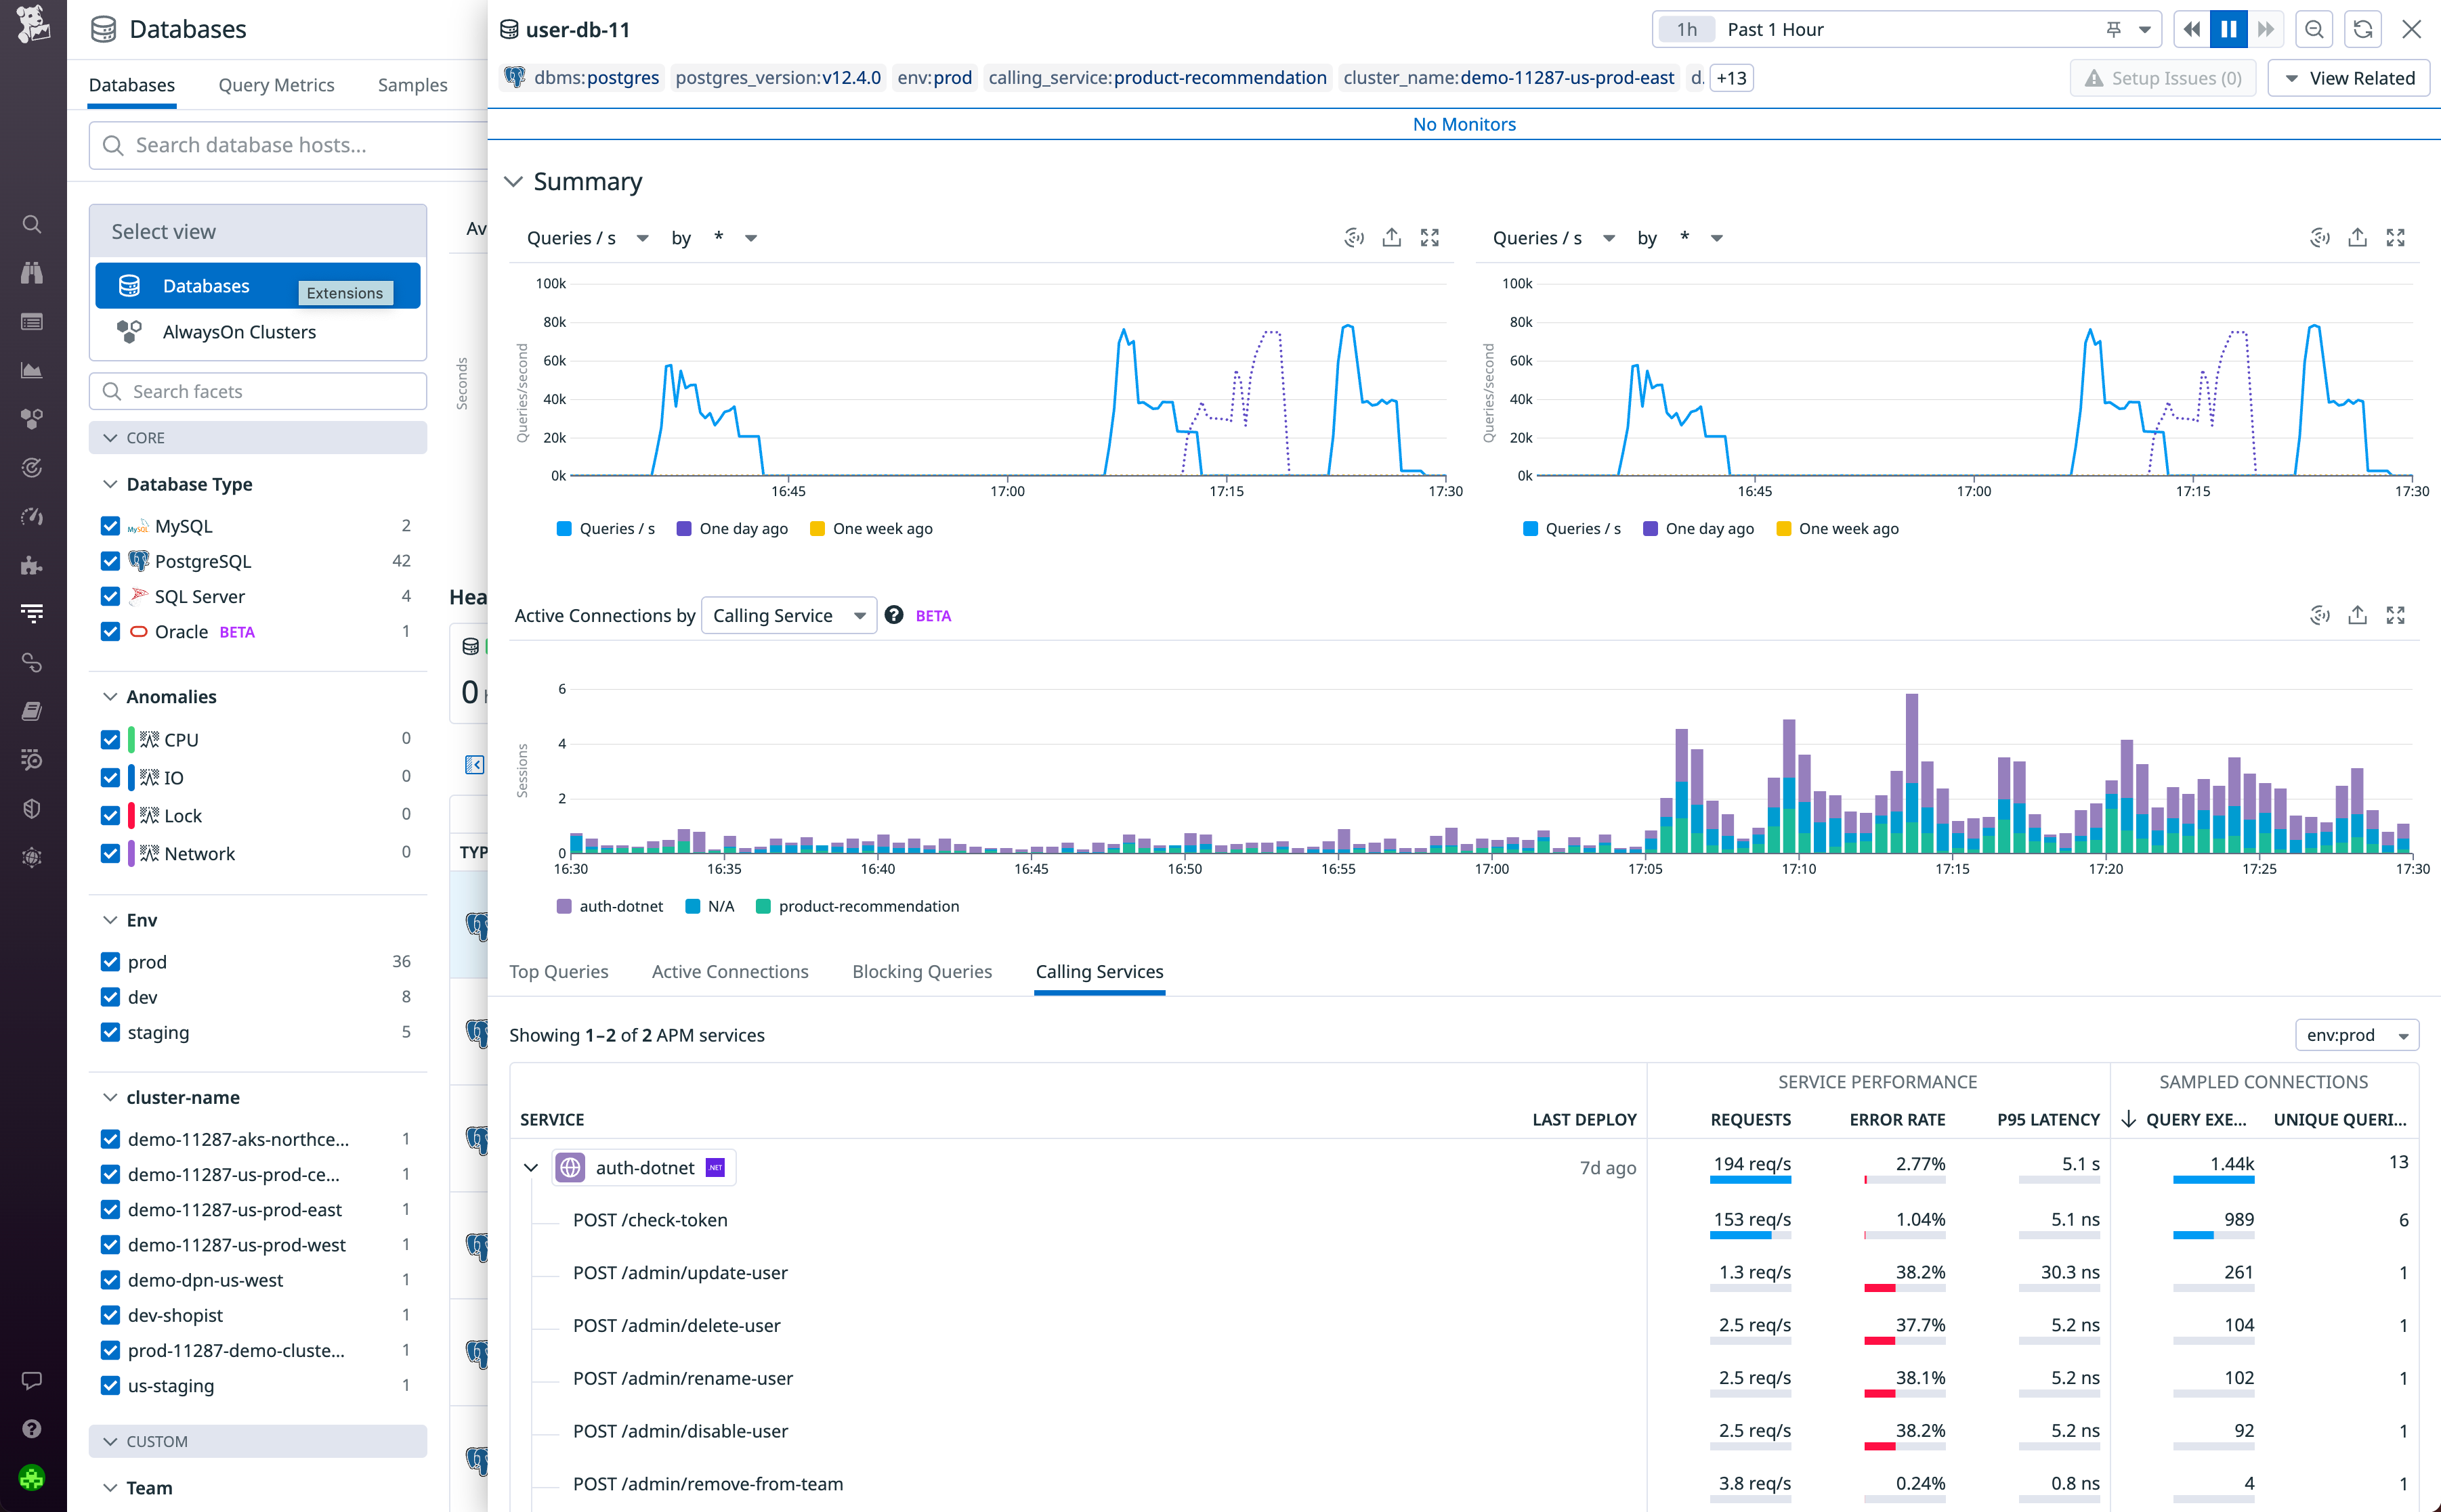The image size is (2441, 1512).
Task: Uncheck the staging environment filter
Action: (110, 1032)
